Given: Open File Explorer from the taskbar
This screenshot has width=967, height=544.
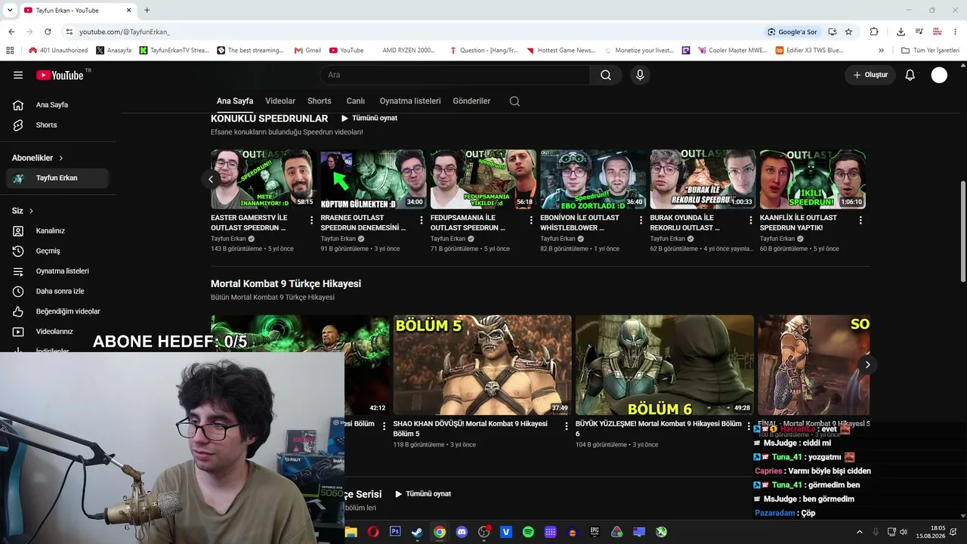Looking at the screenshot, I should [351, 532].
